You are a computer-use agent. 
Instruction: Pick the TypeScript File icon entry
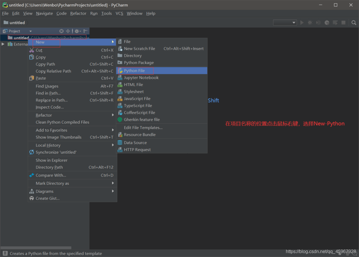tap(162, 106)
